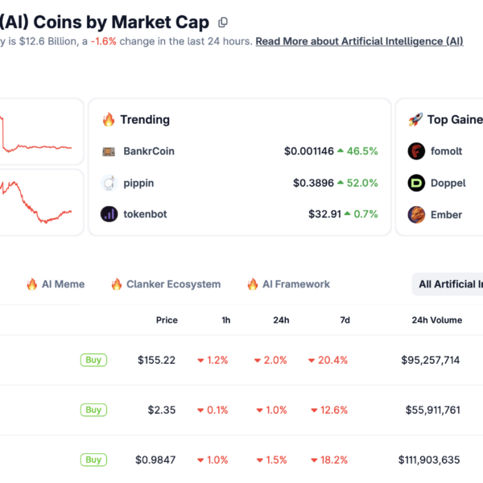Click Buy button for the $2.35 coin
The height and width of the screenshot is (483, 483).
pyautogui.click(x=93, y=410)
